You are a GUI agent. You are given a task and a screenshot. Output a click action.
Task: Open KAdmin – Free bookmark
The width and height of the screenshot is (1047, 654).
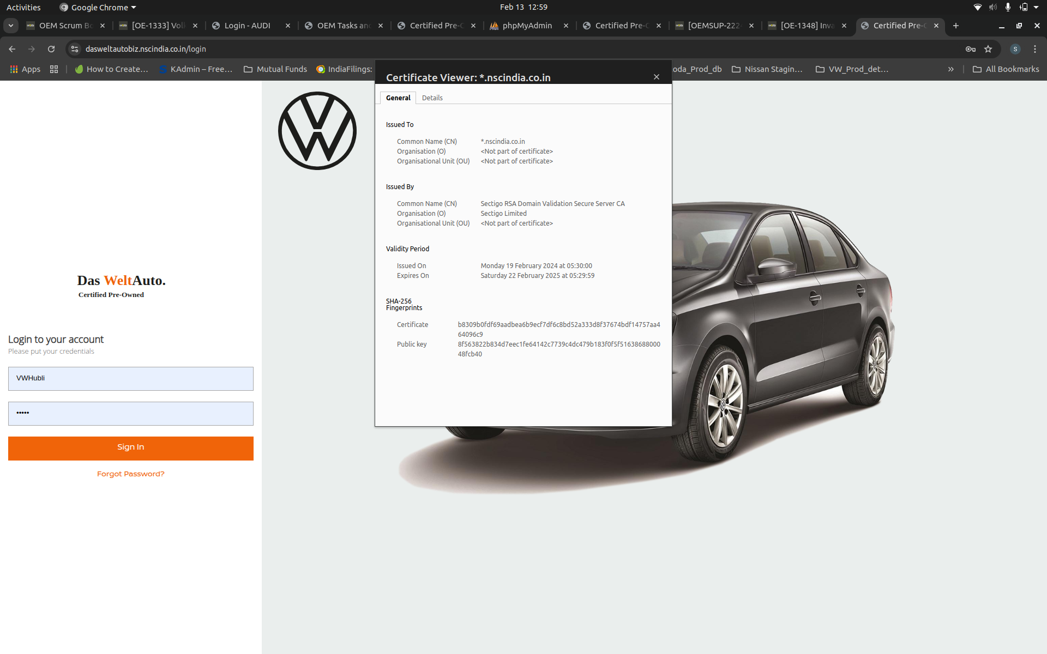coord(196,69)
